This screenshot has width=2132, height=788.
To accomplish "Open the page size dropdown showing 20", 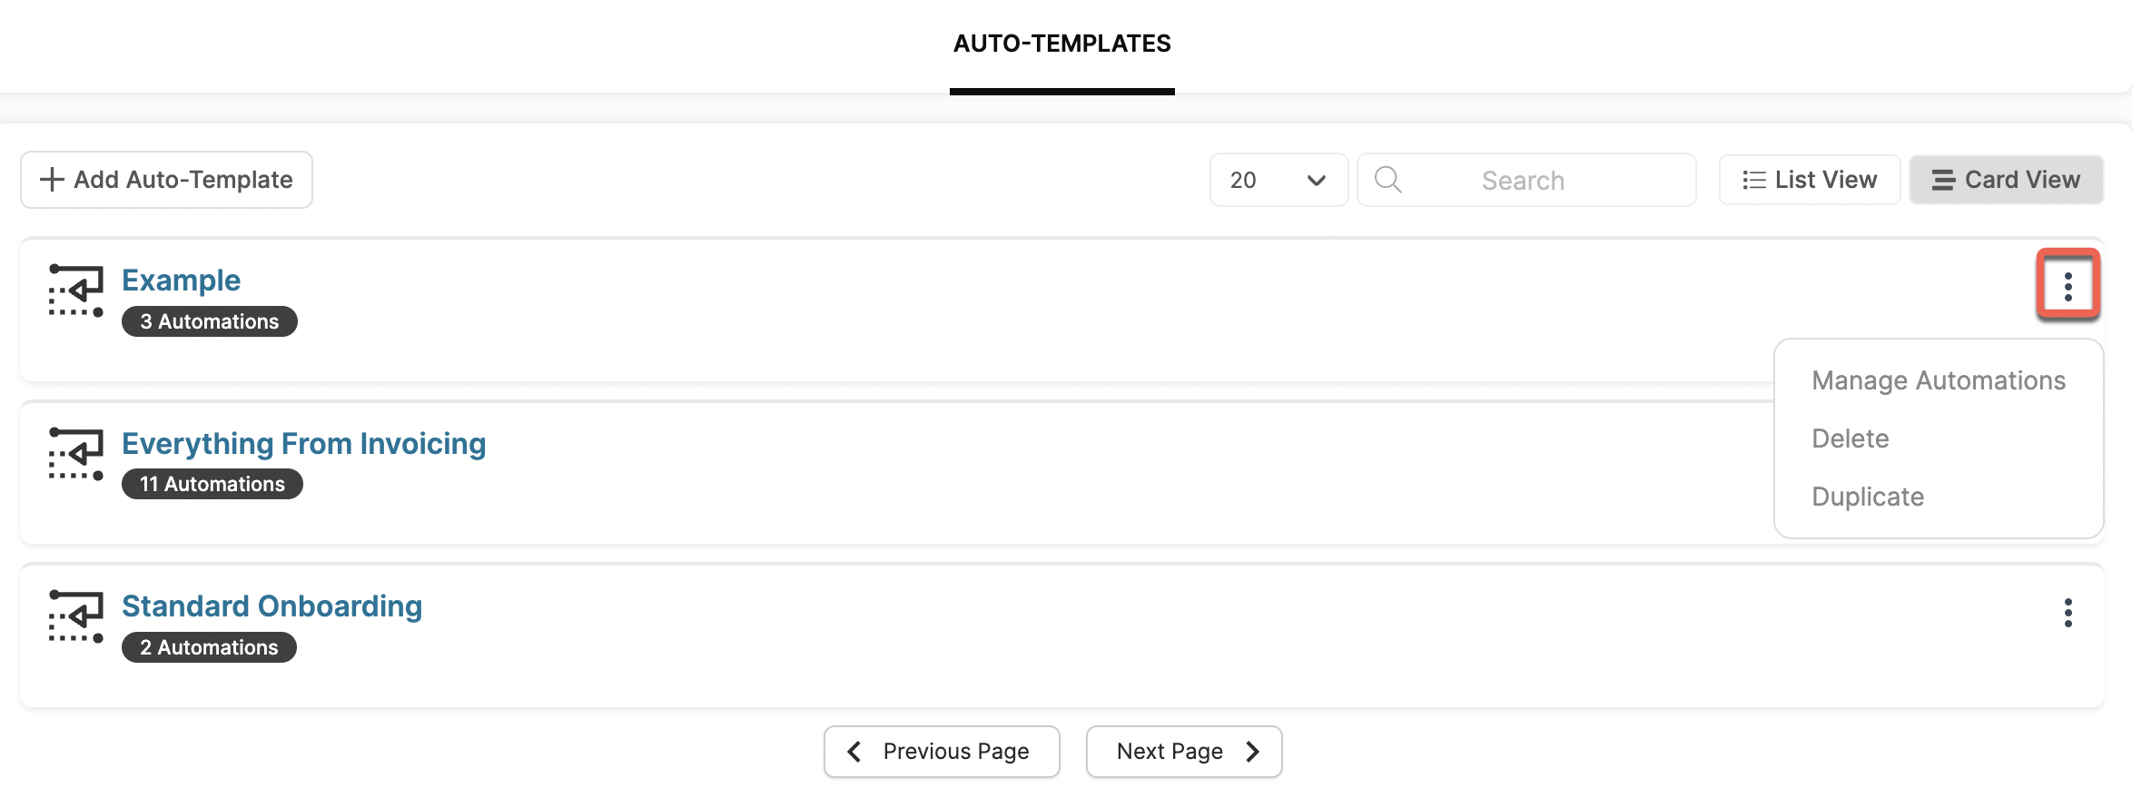I will (x=1278, y=180).
